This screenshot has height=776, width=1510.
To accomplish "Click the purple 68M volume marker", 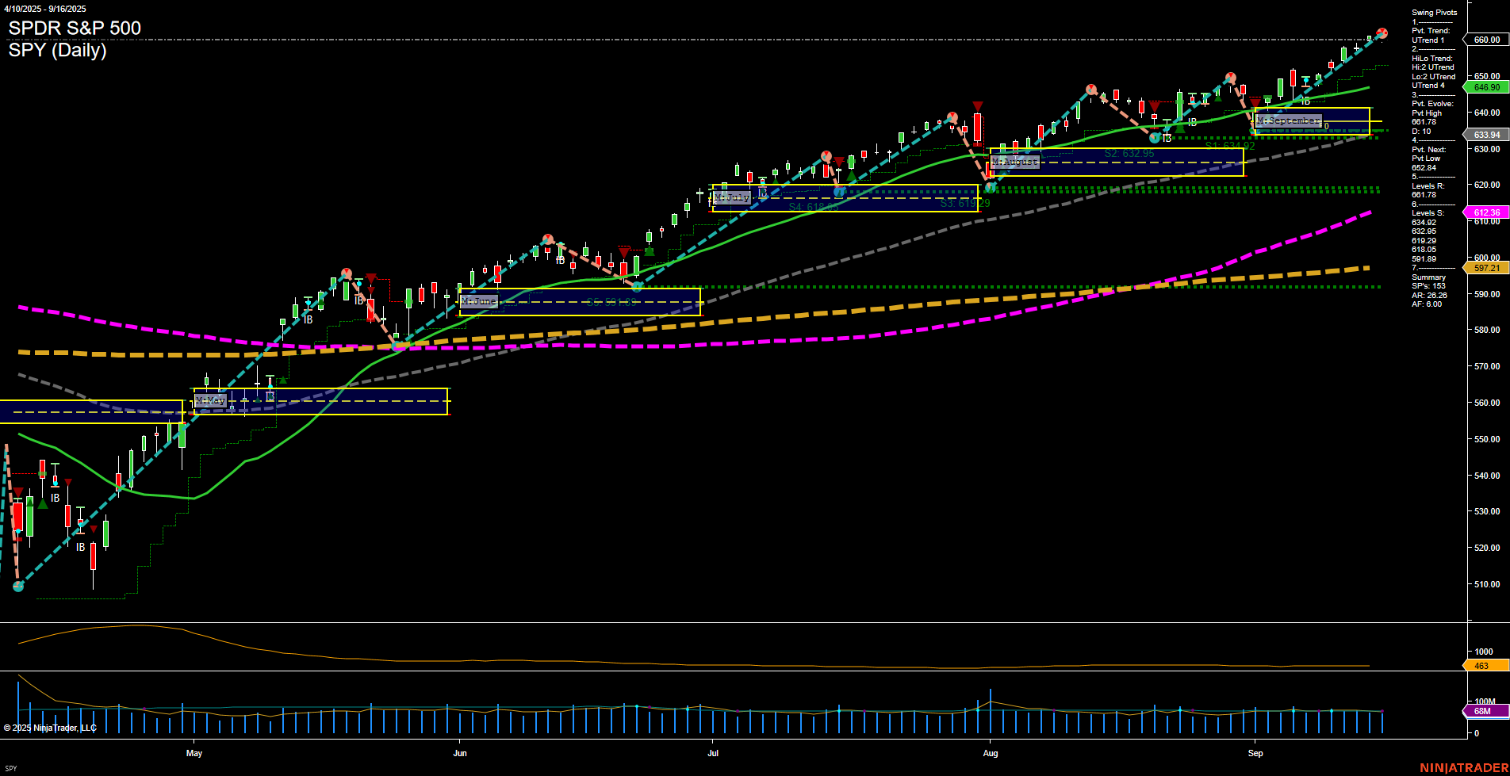I will click(1481, 711).
